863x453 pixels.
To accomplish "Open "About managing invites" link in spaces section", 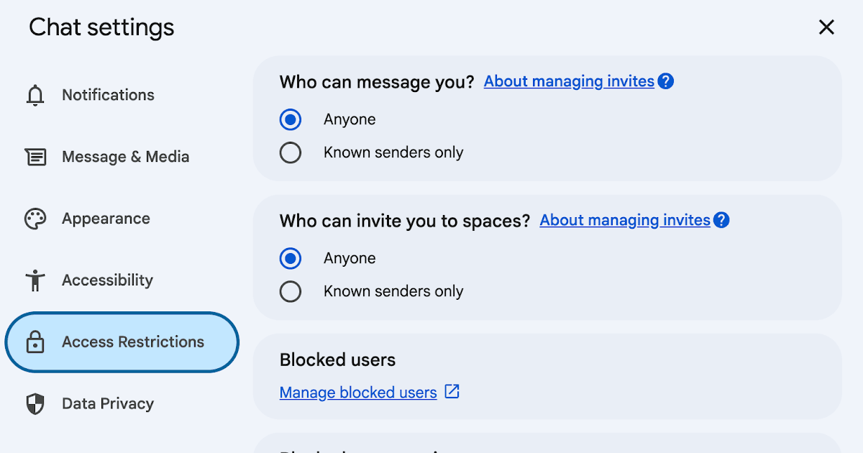I will coord(625,220).
